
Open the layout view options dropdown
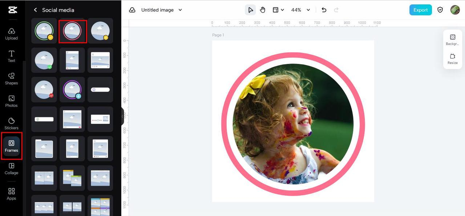[278, 10]
